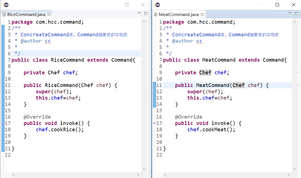301x178 pixels.
Task: Maximize the MeatCommand editor pane
Action: [x=296, y=13]
